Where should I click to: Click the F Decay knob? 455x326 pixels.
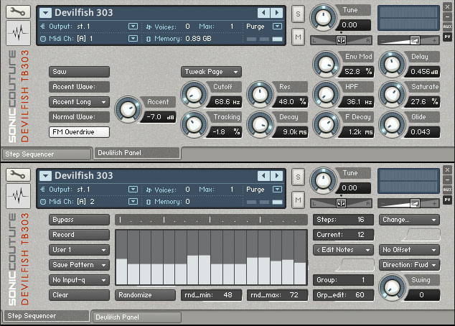pyautogui.click(x=326, y=124)
